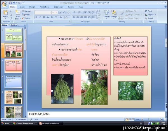Open the Shape Fill dropdown
This screenshot has height=131, width=168.
(132, 11)
